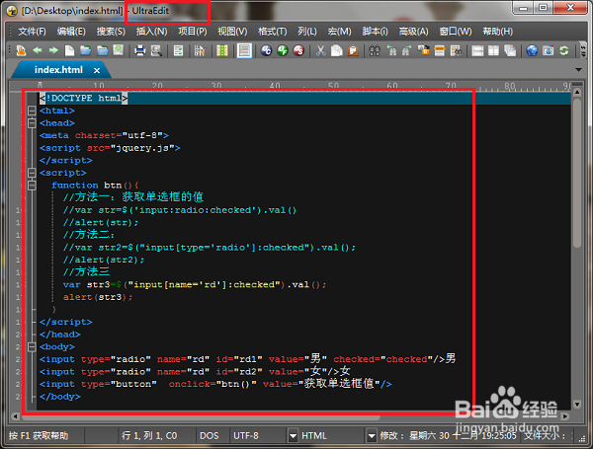
Task: Open a file using the folder icon
Action: coord(86,50)
